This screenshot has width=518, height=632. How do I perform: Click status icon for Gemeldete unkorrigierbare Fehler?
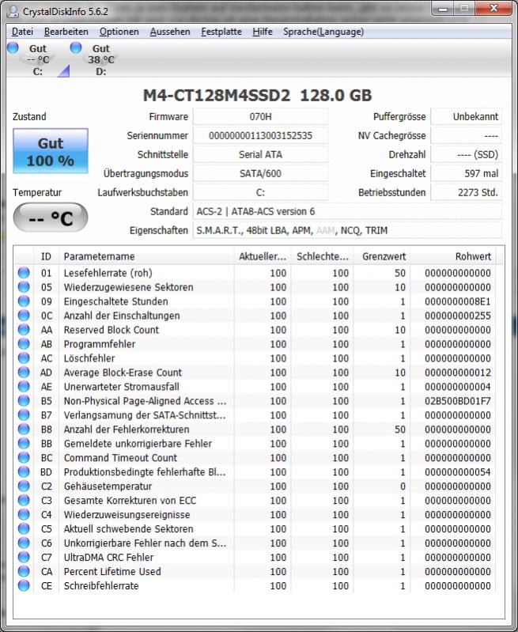(24, 444)
